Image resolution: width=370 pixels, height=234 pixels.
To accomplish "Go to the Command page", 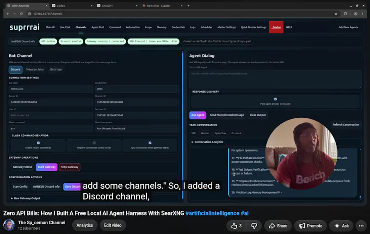I will coord(115,27).
